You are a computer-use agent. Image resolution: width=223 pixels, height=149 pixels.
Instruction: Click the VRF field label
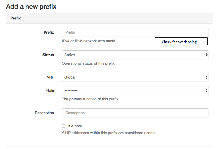(50, 77)
